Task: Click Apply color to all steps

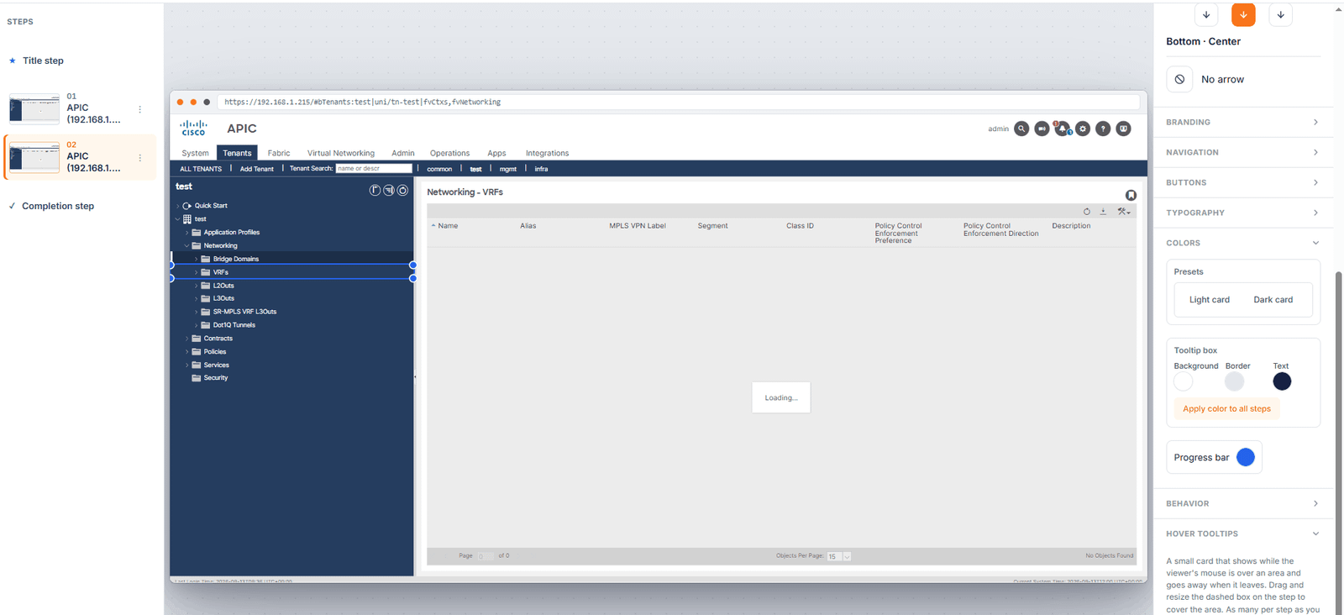Action: (1226, 409)
